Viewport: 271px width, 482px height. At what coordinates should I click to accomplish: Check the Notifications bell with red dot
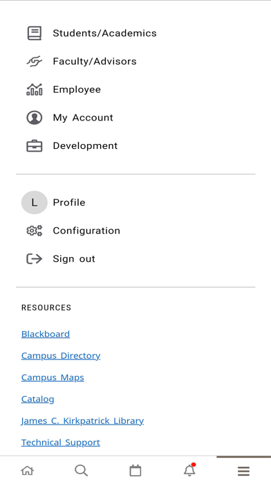point(189,470)
